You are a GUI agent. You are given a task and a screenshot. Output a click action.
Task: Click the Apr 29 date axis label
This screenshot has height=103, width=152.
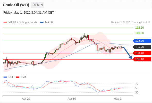(x=26, y=99)
